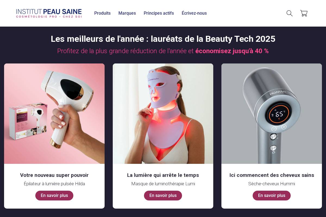Click the Beauty Tech 2025 headline
Image resolution: width=326 pixels, height=217 pixels.
(163, 39)
